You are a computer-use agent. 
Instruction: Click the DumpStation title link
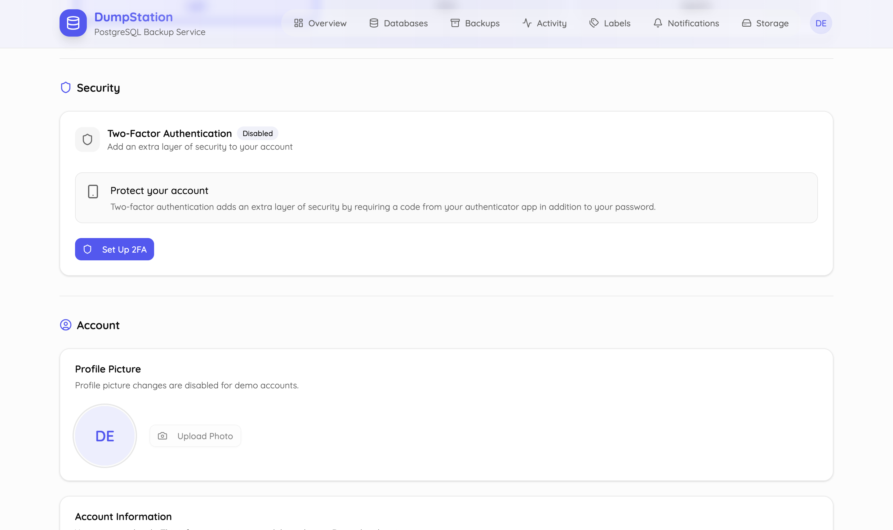(133, 17)
